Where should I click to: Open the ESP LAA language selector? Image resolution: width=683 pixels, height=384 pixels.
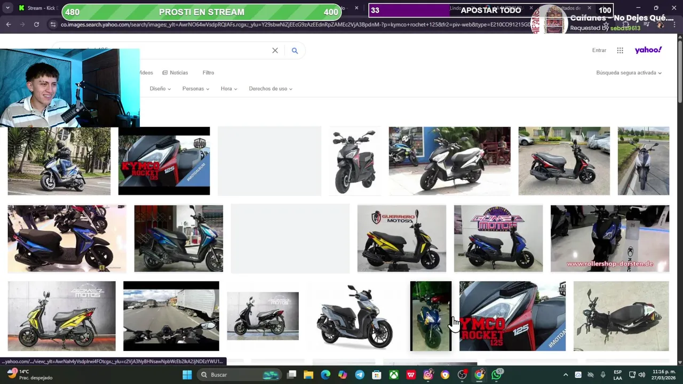pyautogui.click(x=618, y=375)
